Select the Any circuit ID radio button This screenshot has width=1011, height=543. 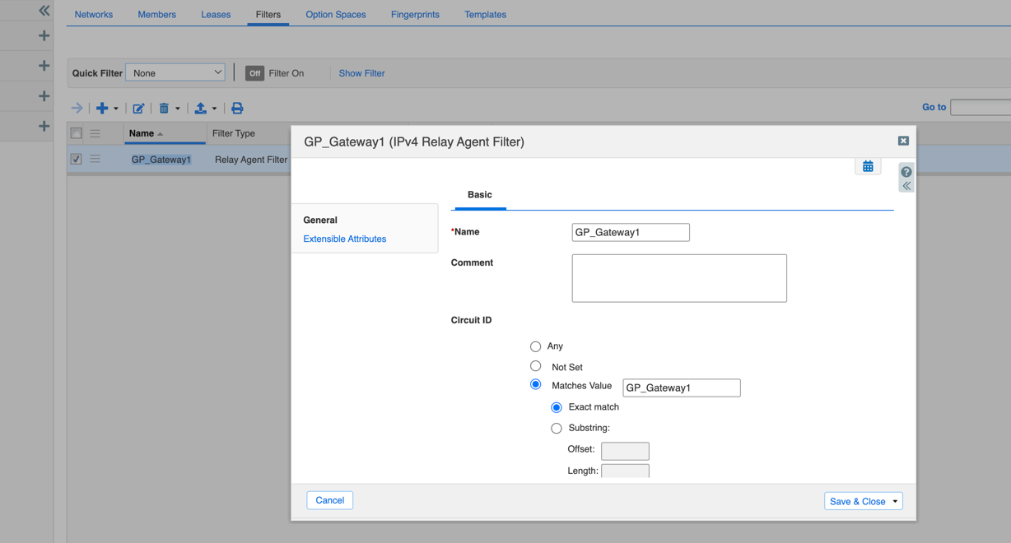(536, 346)
